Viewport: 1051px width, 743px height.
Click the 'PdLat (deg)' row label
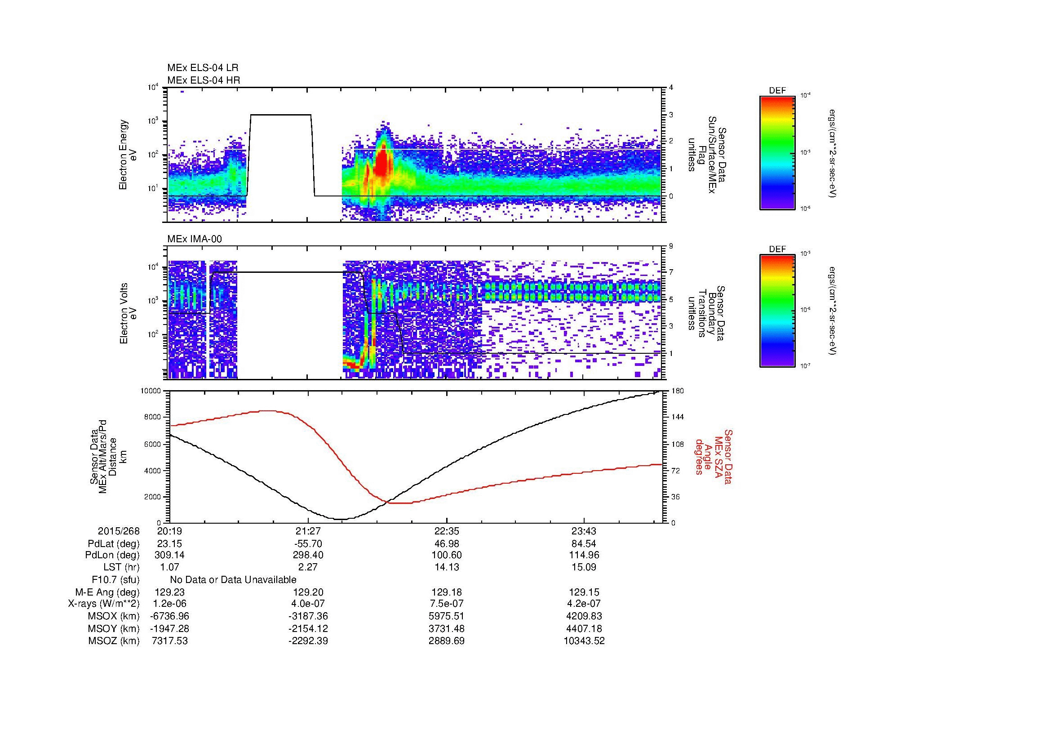114,544
